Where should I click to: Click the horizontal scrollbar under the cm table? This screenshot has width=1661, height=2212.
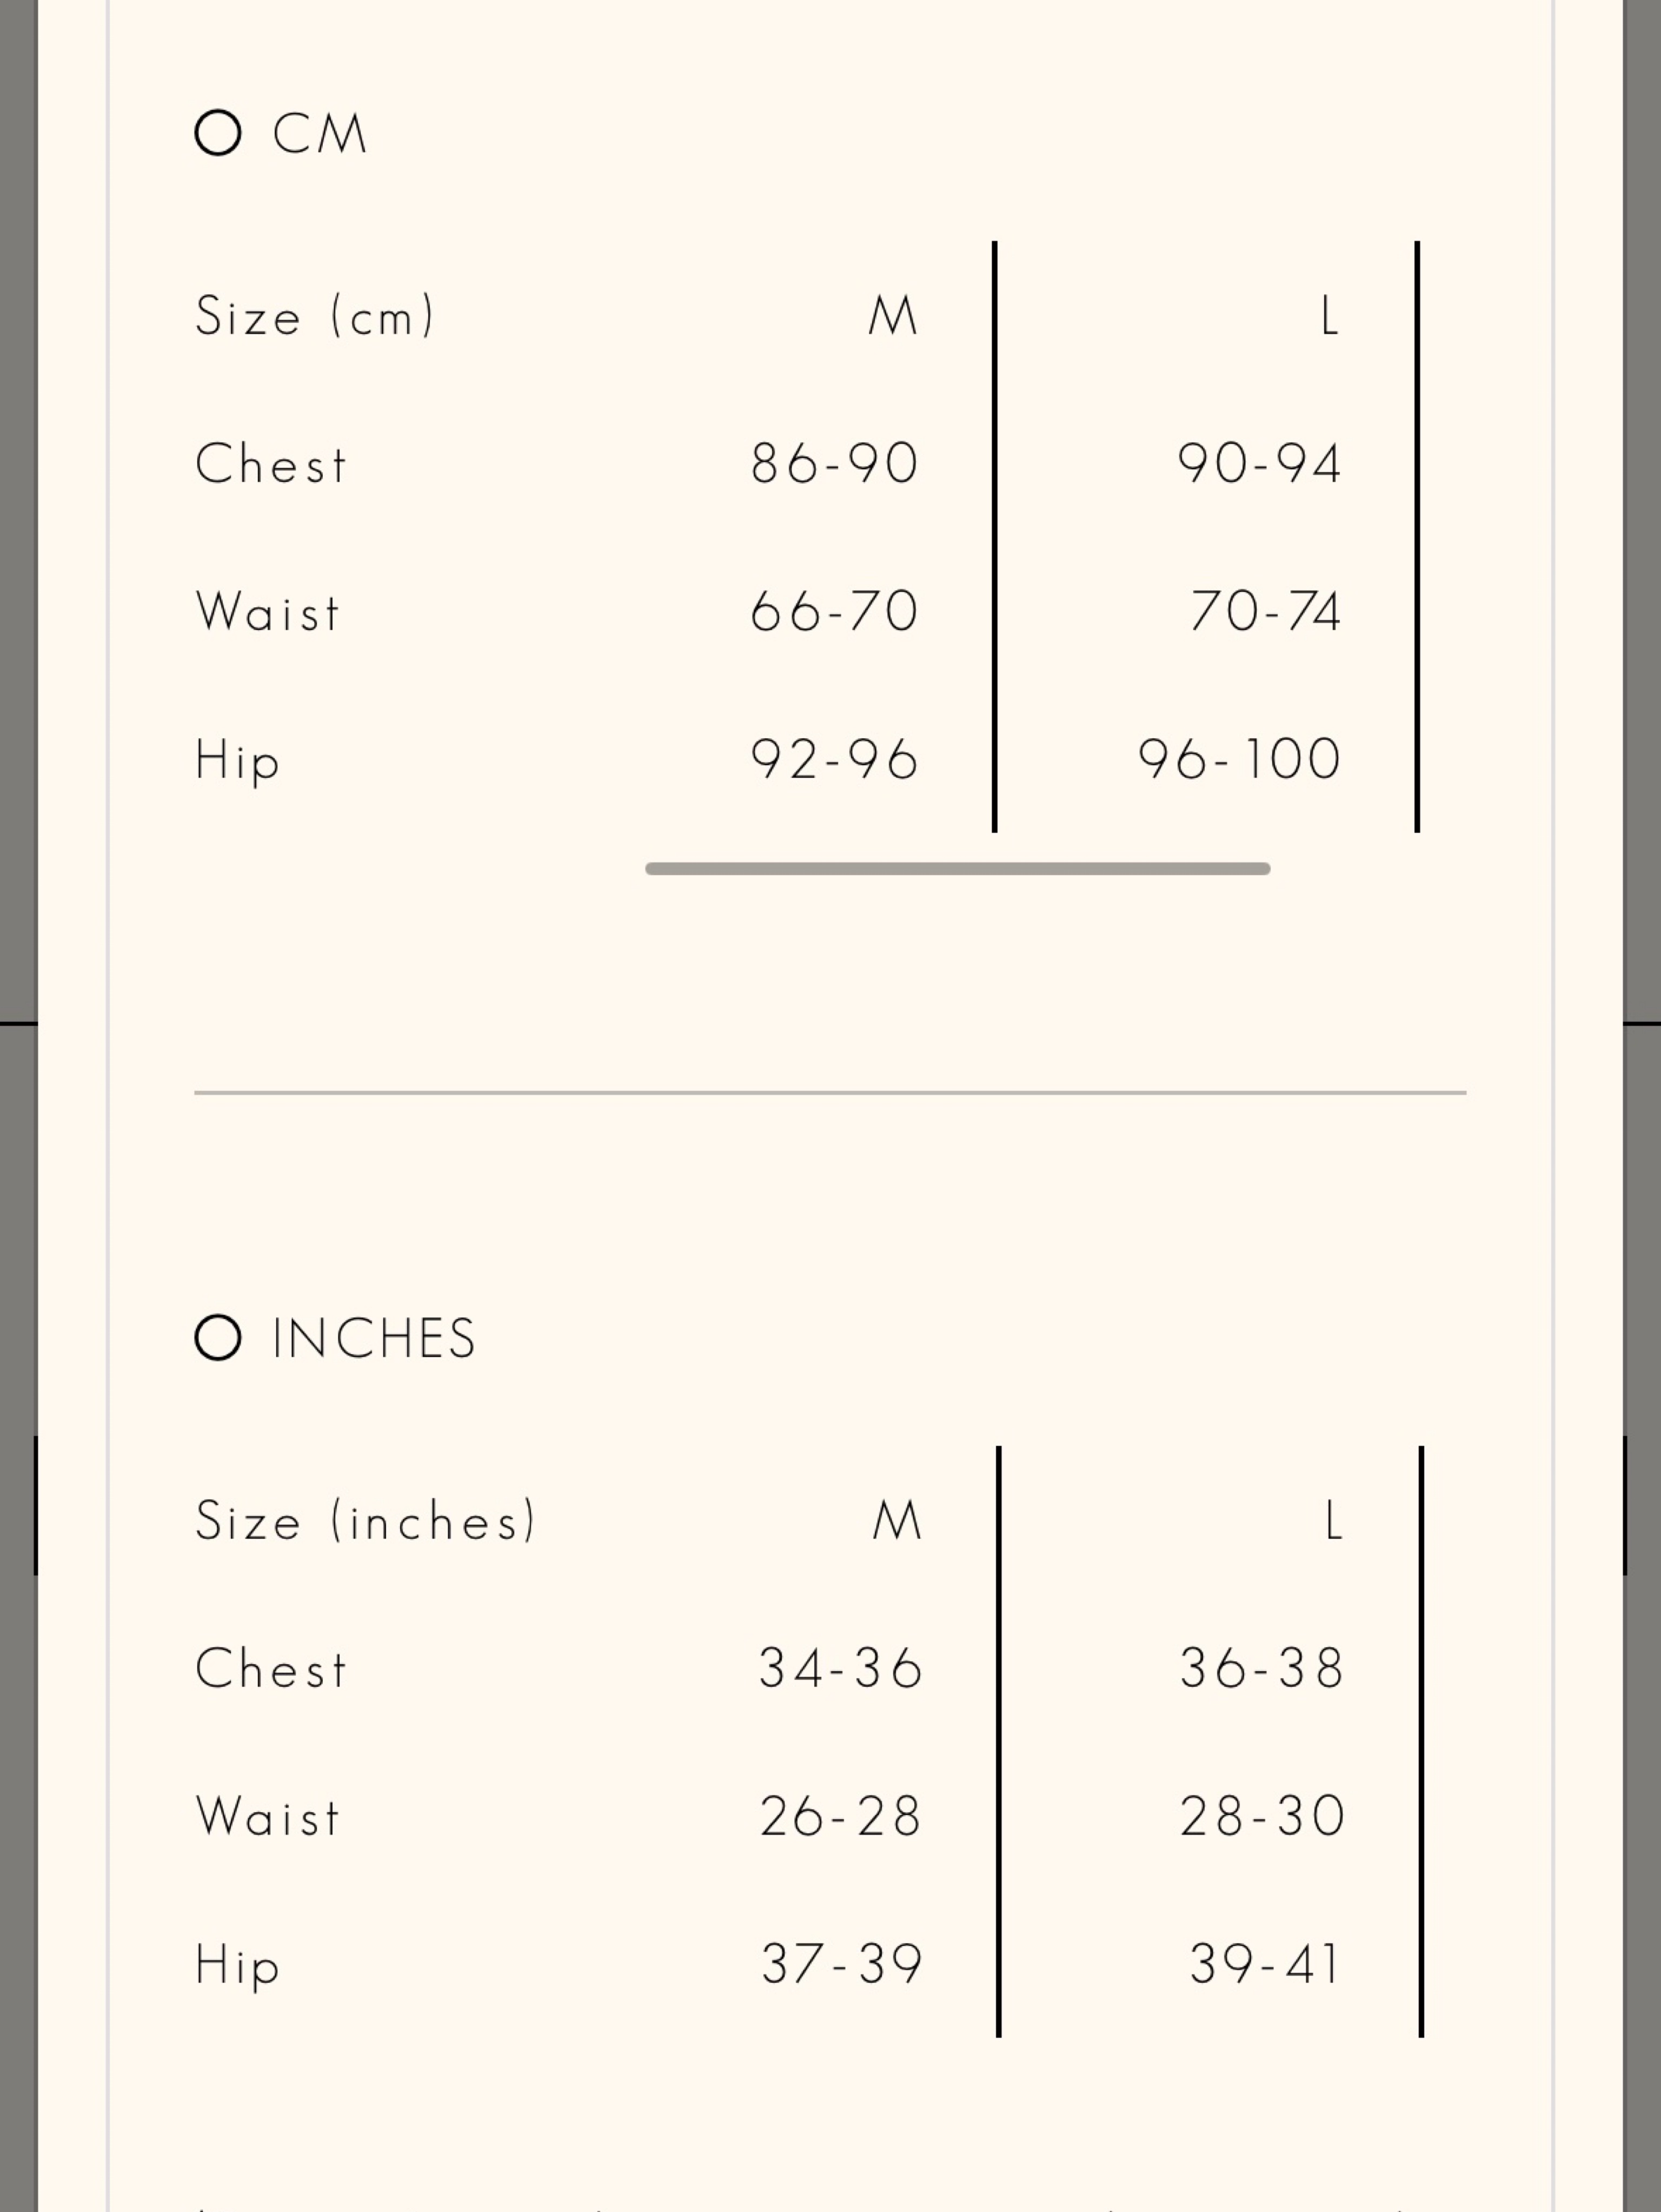(958, 868)
